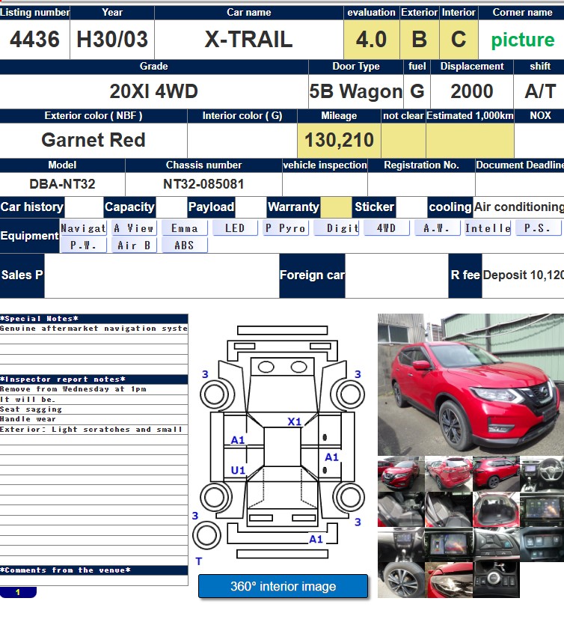Open the headlight close-up thumbnail
Image resolution: width=564 pixels, height=619 pixels.
point(449,580)
